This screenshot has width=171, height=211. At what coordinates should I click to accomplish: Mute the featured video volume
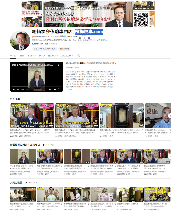tap(18, 89)
